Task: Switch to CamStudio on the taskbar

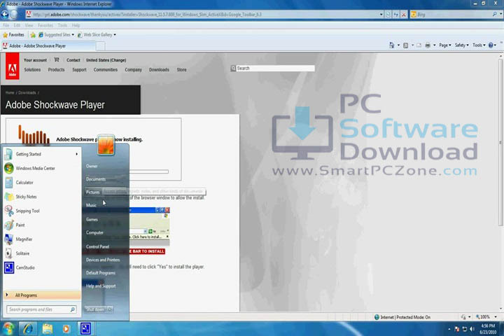Action: click(x=85, y=328)
